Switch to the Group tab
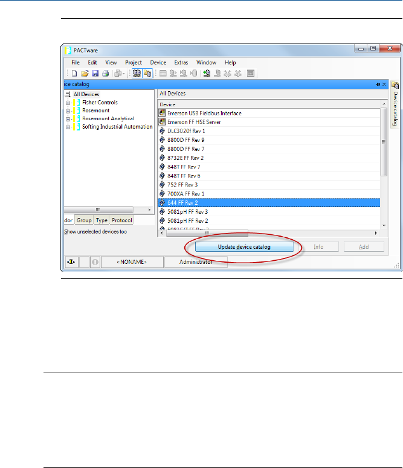This screenshot has width=403, height=468. tap(84, 220)
